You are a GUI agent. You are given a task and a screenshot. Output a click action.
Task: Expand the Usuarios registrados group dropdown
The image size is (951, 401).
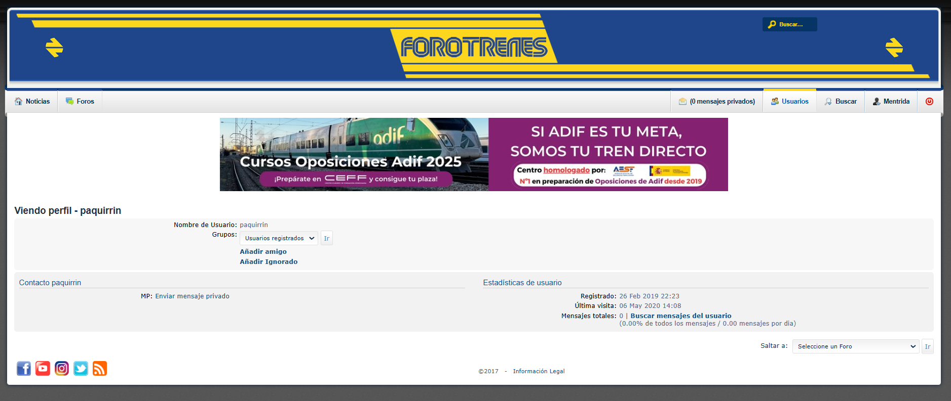[279, 238]
